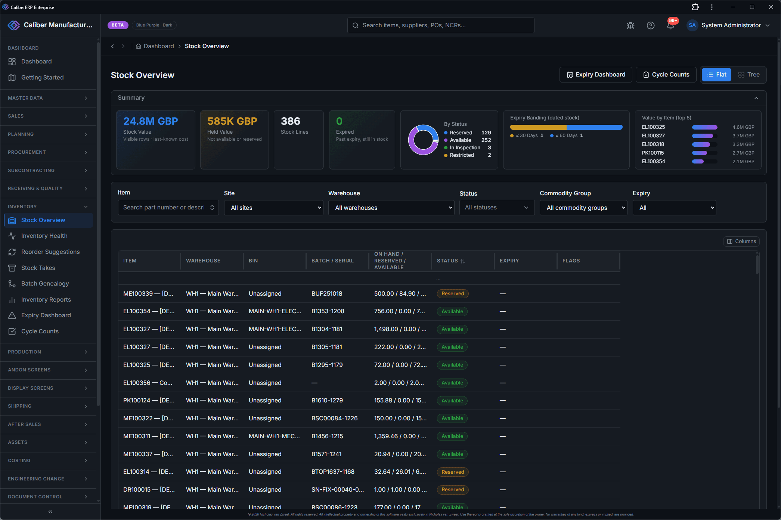This screenshot has width=781, height=520.
Task: Expand the Master Data section
Action: pyautogui.click(x=48, y=98)
